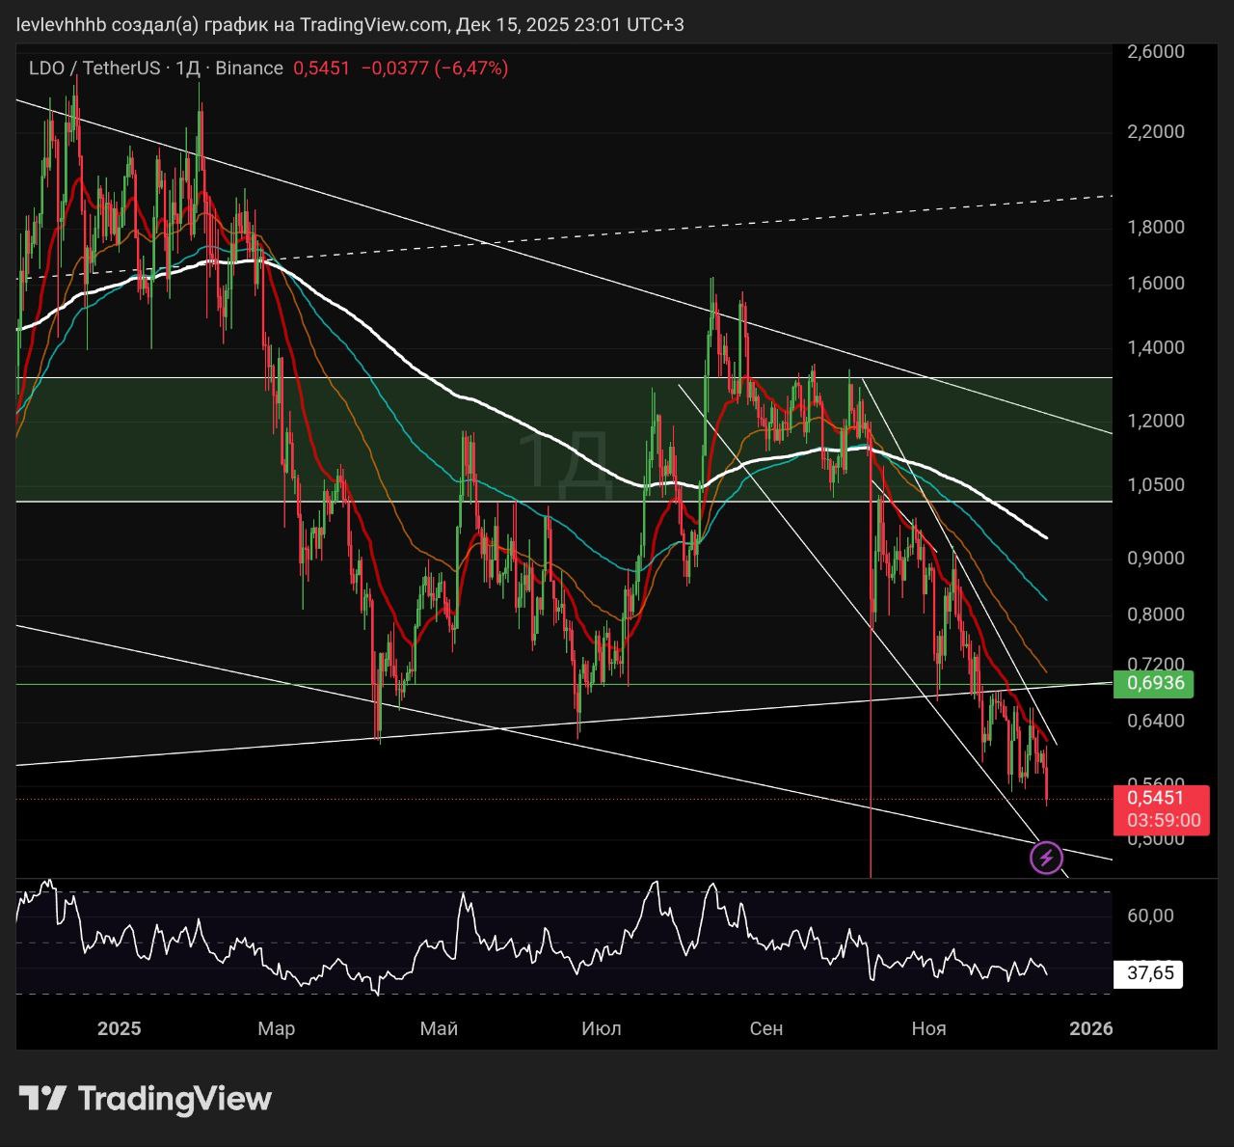Click the Binance exchange name in legend
This screenshot has width=1234, height=1147.
pyautogui.click(x=249, y=68)
